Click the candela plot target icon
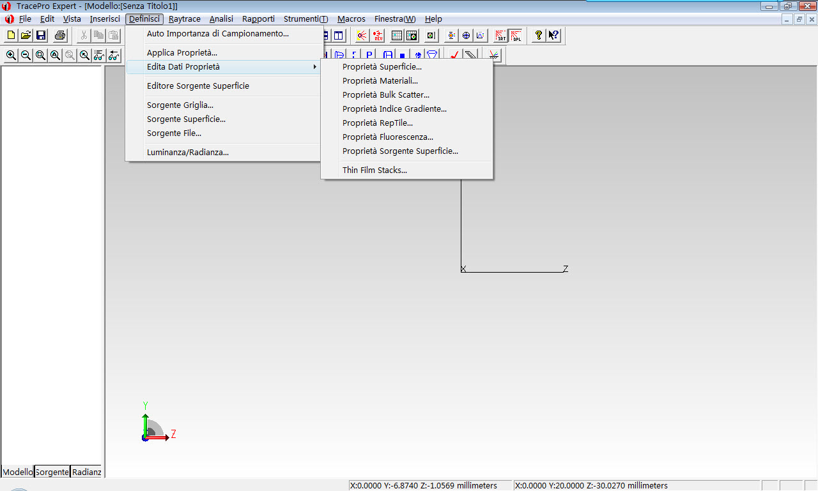This screenshot has width=818, height=491. coord(451,35)
